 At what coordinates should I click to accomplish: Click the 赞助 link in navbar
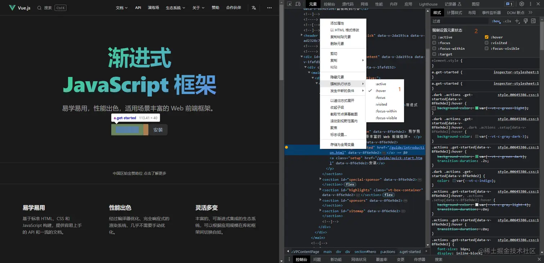point(216,8)
